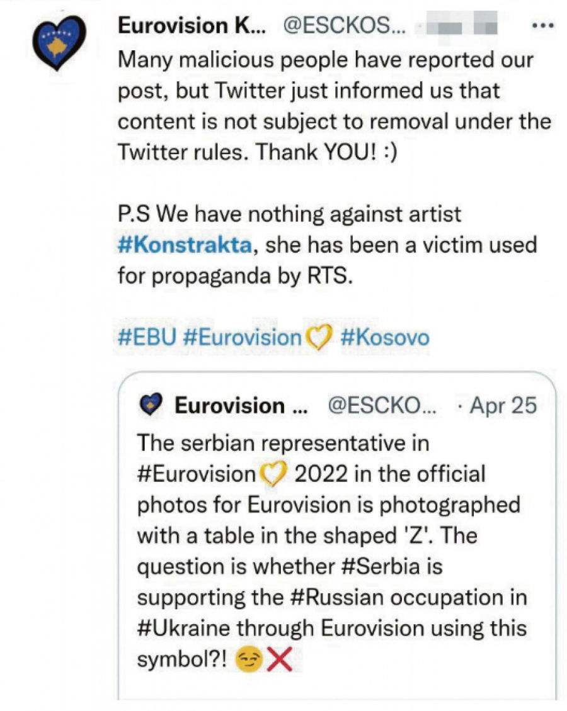Image resolution: width=567 pixels, height=711 pixels.
Task: Click the heart emoji in the quoted tweet
Action: (x=272, y=474)
